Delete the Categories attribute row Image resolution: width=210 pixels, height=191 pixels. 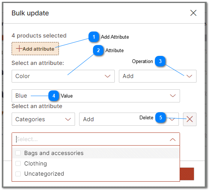190,119
